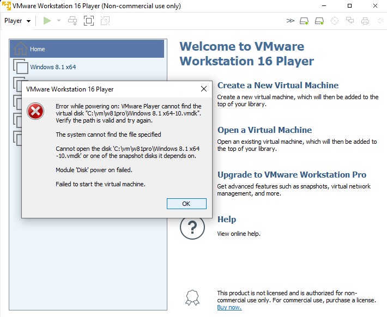Click Open a Virtual Machine

(x=264, y=130)
